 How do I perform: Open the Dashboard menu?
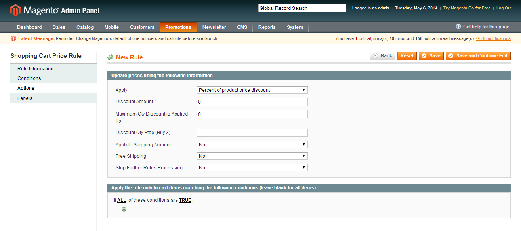pos(29,27)
